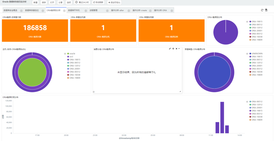
Task: Select ORA-20001 label in ORA-错误码分布 legend
Action: [x=257, y=31]
